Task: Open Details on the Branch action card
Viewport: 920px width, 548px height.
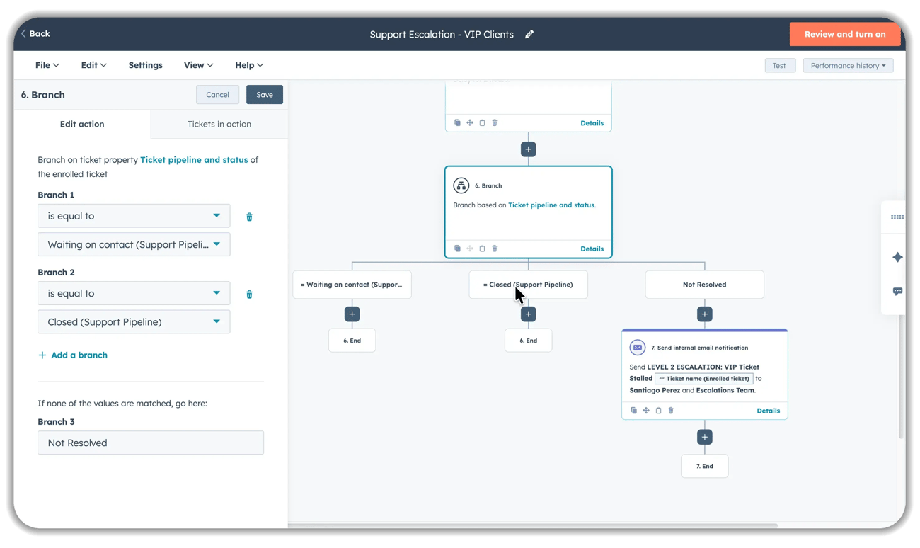Action: click(x=592, y=249)
